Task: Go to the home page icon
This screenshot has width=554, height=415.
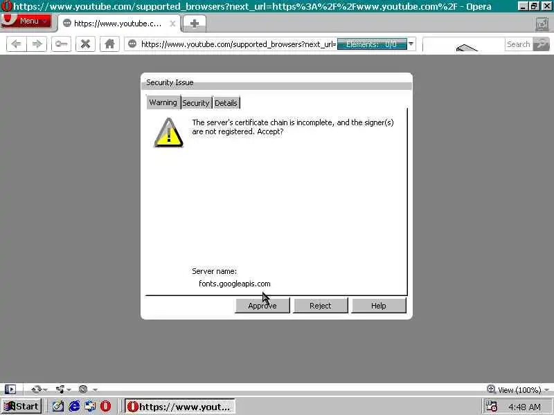Action: click(x=109, y=44)
